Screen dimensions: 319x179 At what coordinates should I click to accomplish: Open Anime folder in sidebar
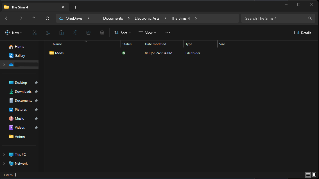17,137
